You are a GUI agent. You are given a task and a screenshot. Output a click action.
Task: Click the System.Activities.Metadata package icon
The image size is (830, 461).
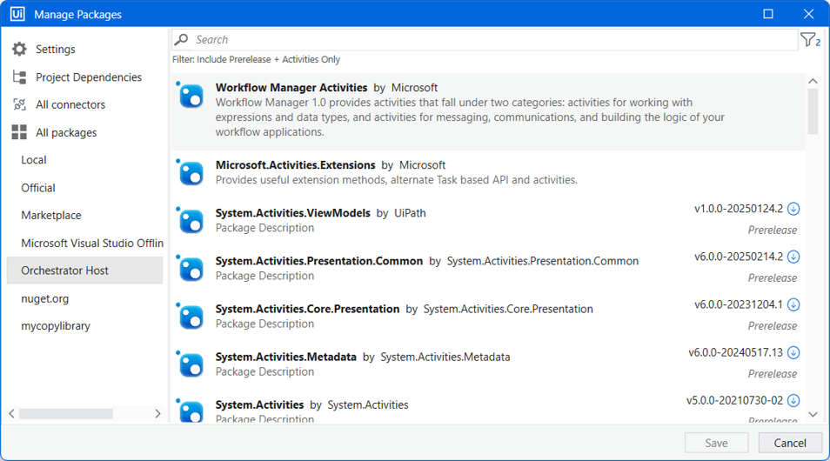(191, 364)
